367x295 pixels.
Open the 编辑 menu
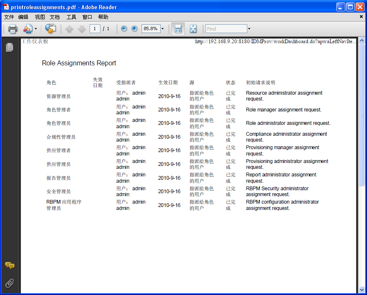[23, 17]
